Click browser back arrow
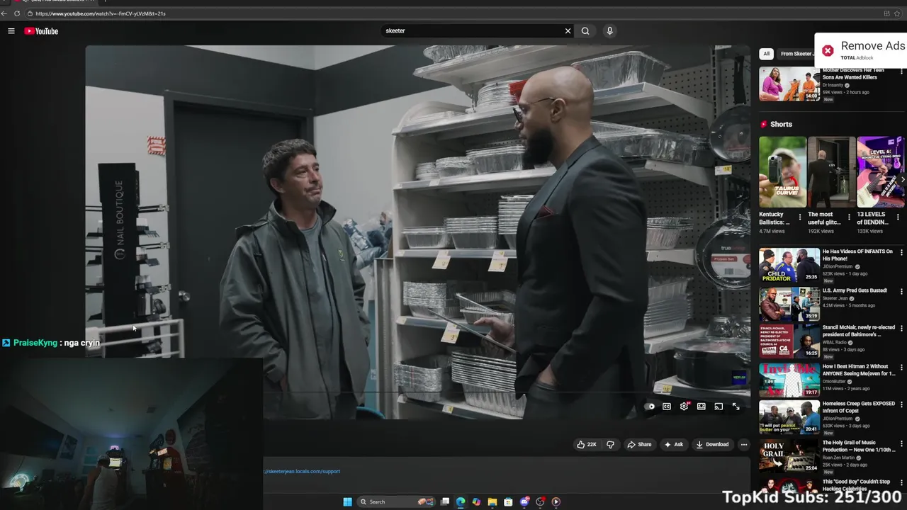 4,13
